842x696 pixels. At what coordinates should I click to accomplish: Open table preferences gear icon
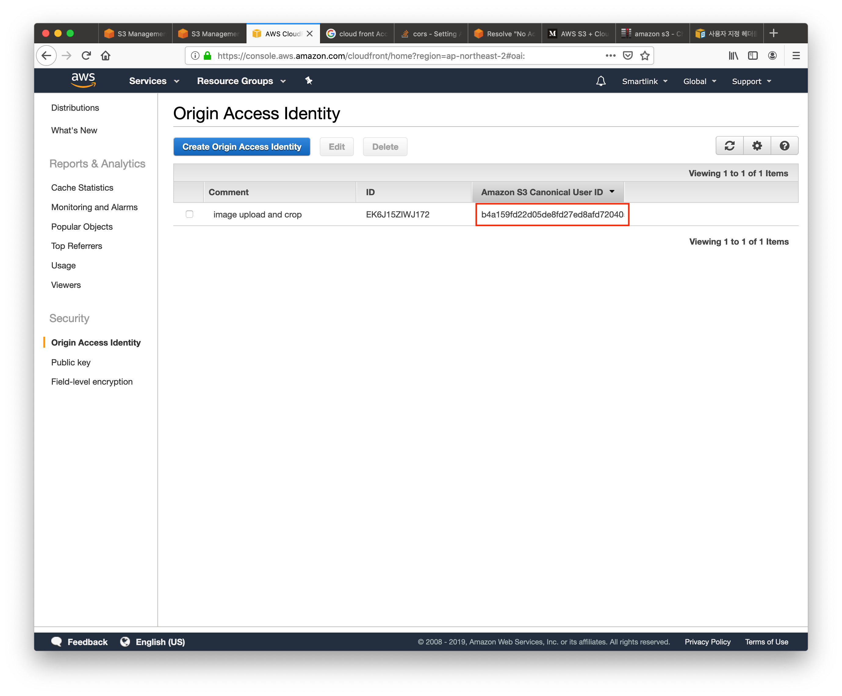[x=757, y=145]
